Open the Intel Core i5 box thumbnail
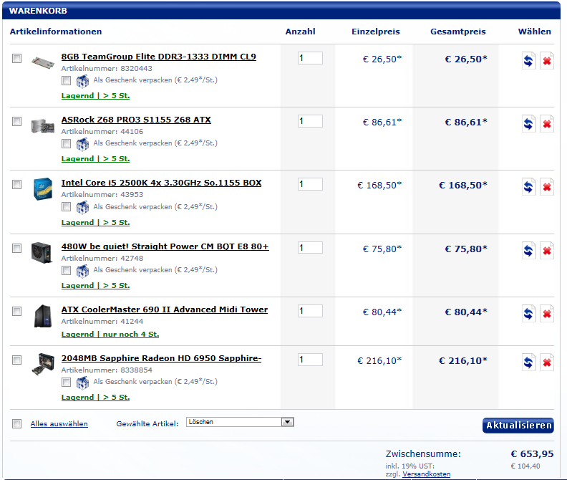The image size is (567, 480). [43, 188]
